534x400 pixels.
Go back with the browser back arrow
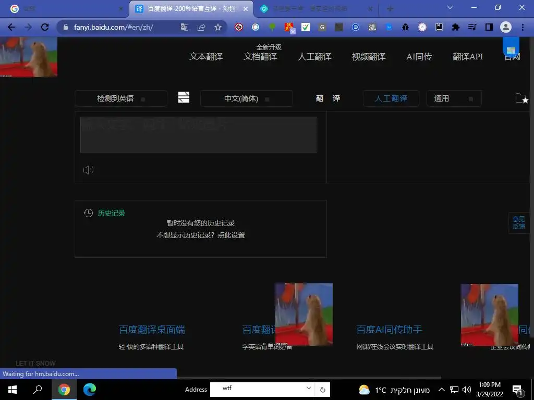[11, 27]
